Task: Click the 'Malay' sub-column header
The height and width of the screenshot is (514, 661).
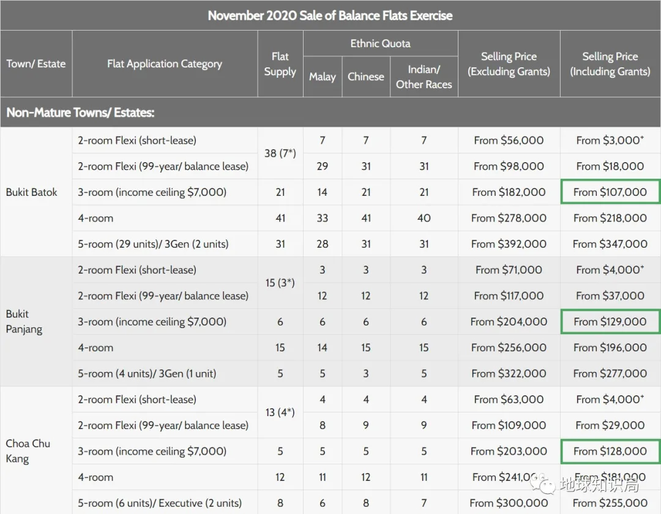Action: (x=322, y=76)
